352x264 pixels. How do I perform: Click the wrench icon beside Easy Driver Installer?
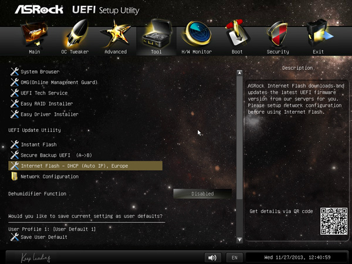pos(15,114)
